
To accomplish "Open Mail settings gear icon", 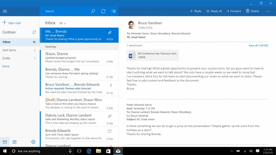I will tap(33, 142).
